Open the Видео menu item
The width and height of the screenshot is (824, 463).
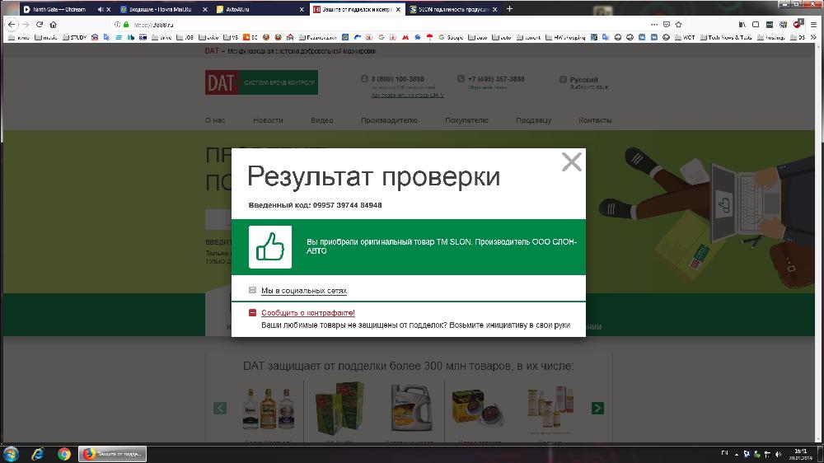[x=321, y=120]
